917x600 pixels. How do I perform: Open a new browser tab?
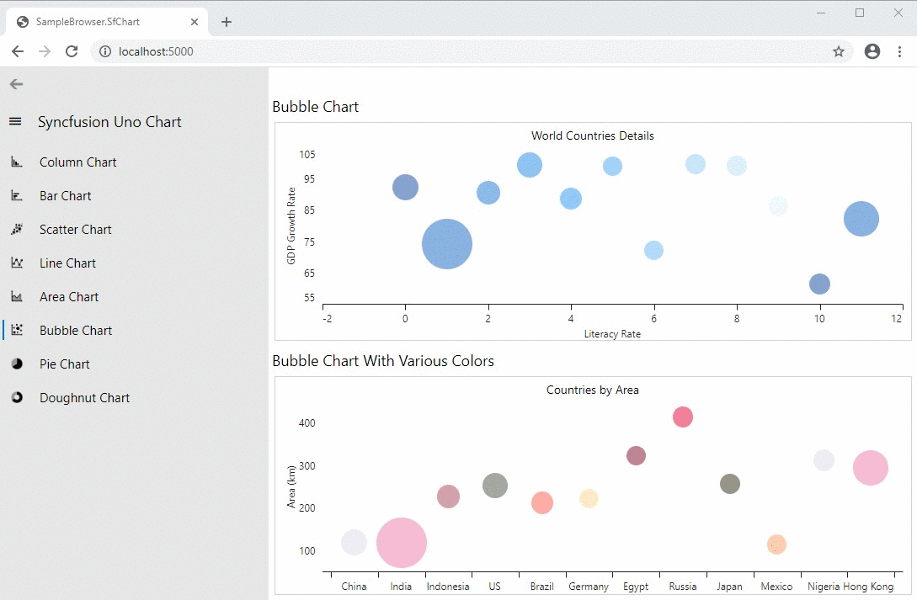tap(226, 22)
